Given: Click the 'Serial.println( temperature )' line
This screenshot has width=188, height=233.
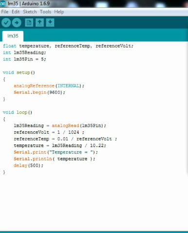Looking at the screenshot, I should pos(55,159).
